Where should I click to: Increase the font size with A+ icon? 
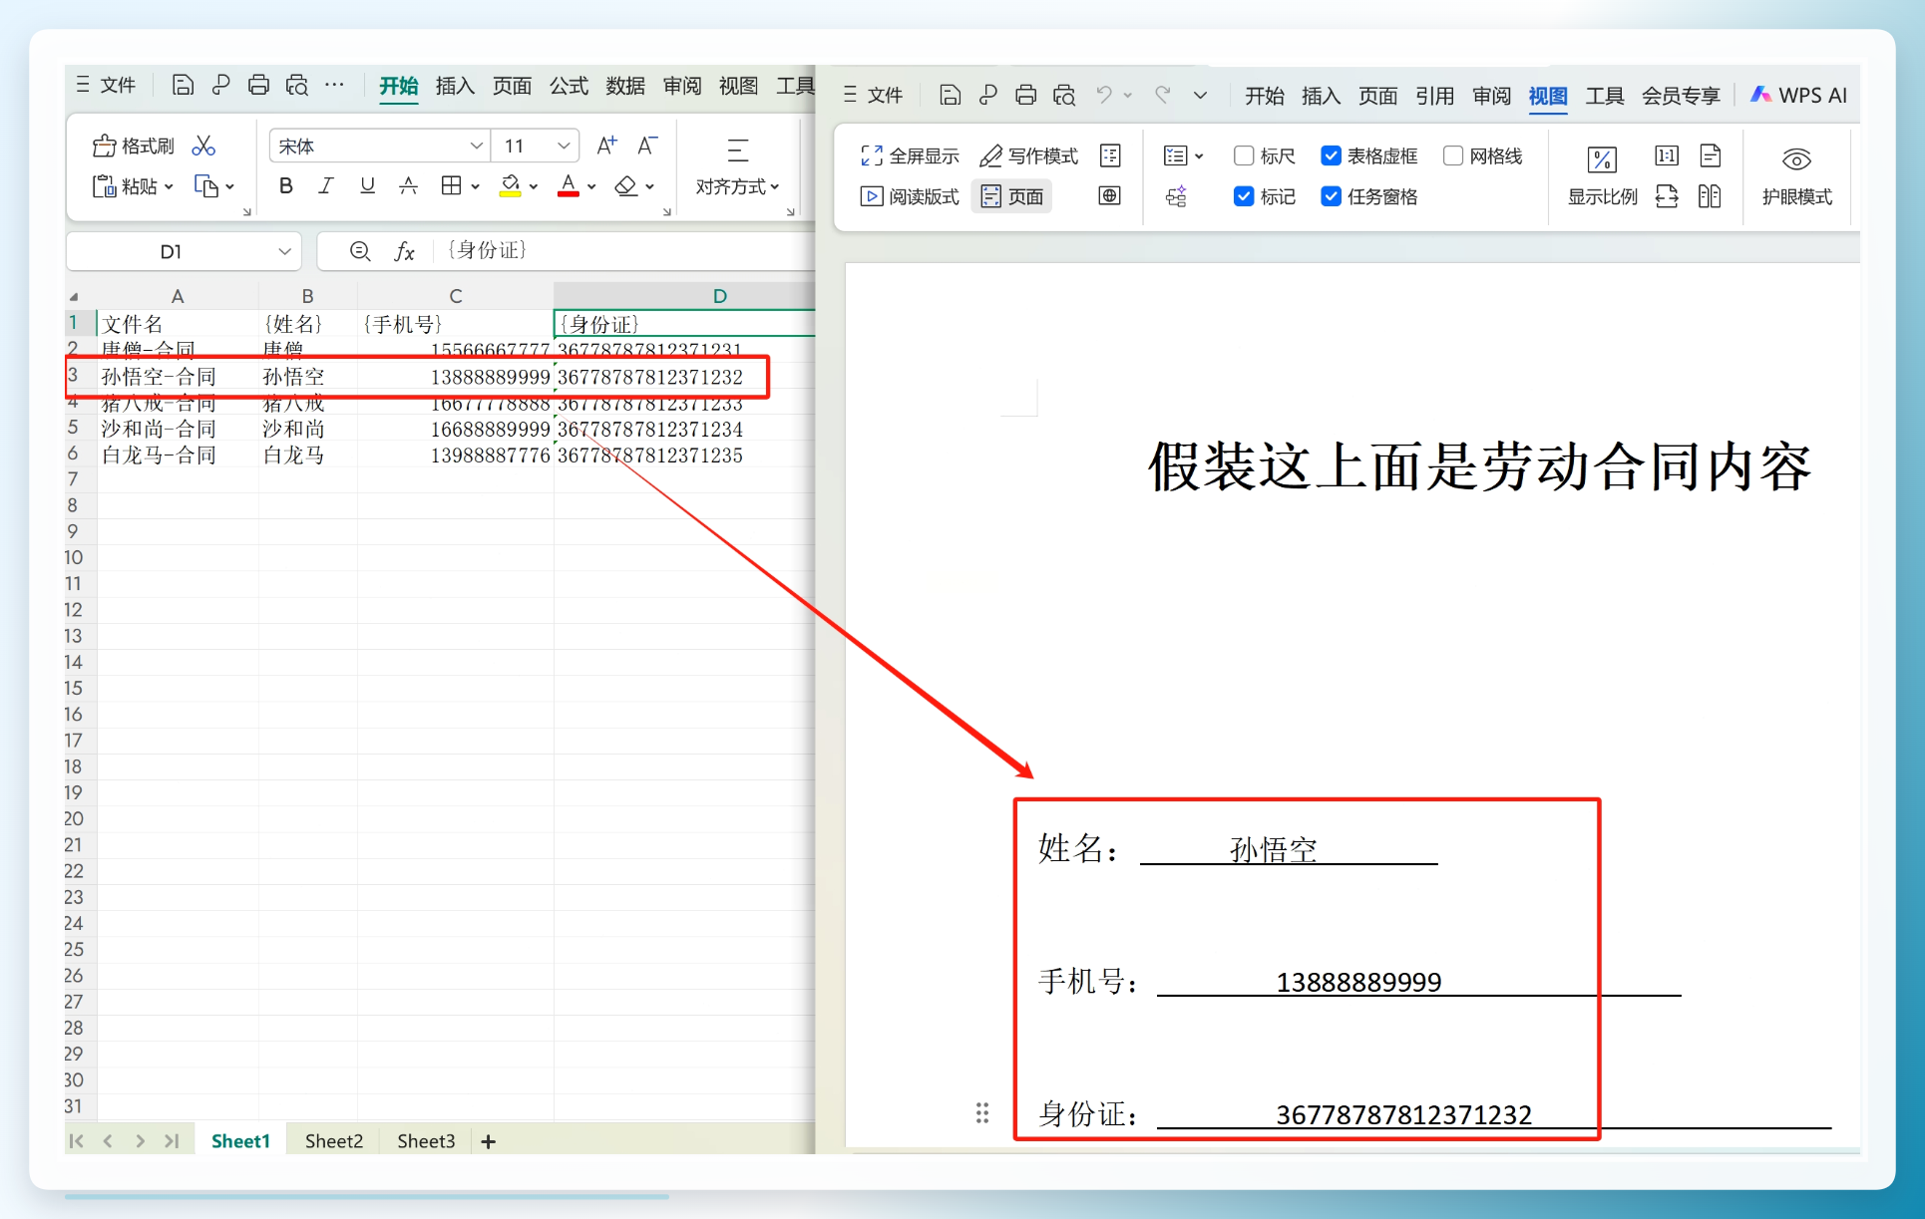pos(606,146)
